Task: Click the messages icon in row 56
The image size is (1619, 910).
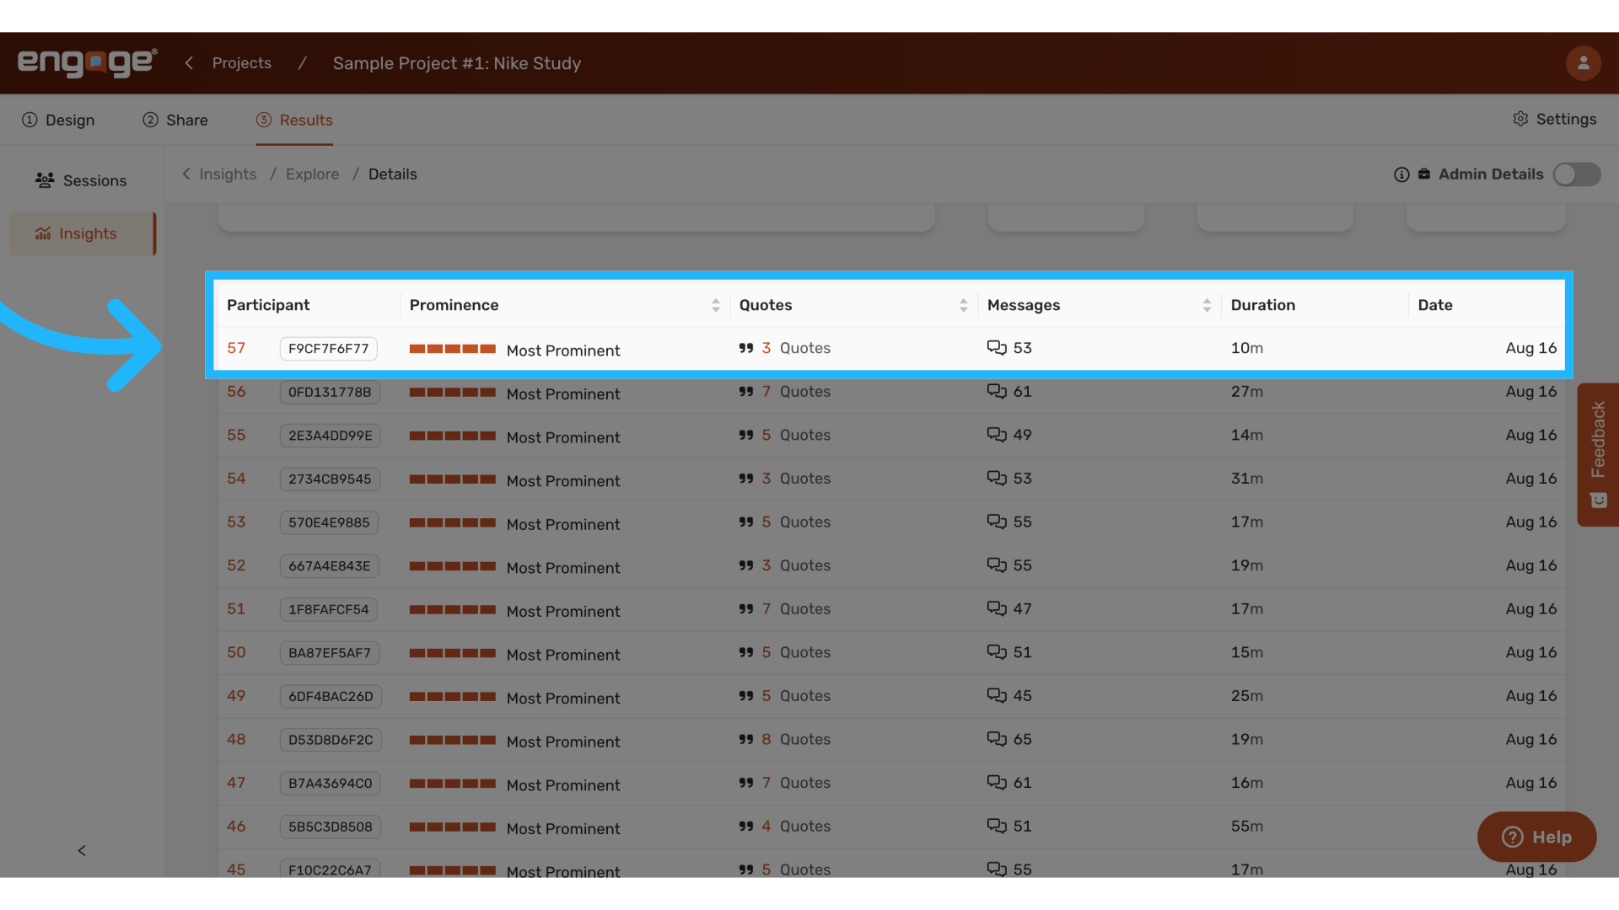Action: [997, 392]
